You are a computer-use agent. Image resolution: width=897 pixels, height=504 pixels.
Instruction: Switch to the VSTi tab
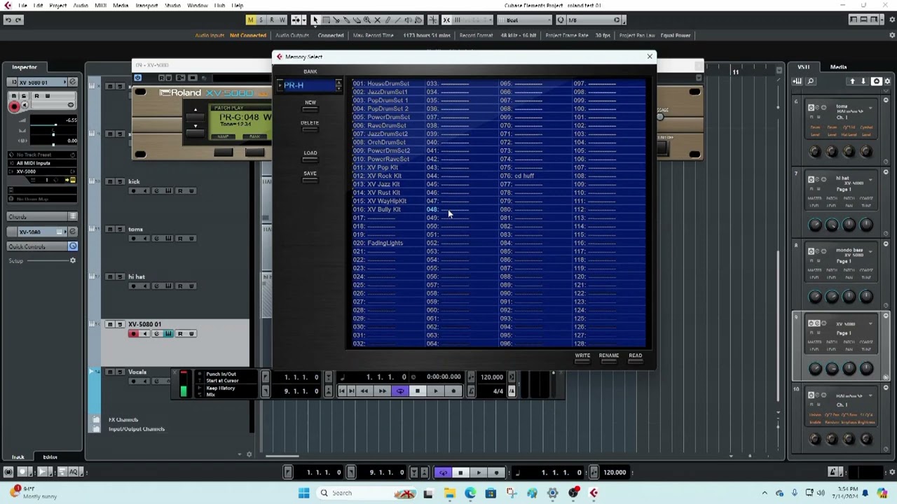(x=804, y=66)
